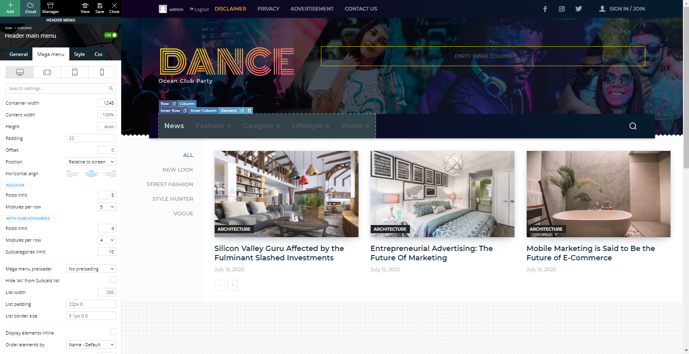This screenshot has width=689, height=354.
Task: Set horizontal align to right
Action: click(x=109, y=174)
